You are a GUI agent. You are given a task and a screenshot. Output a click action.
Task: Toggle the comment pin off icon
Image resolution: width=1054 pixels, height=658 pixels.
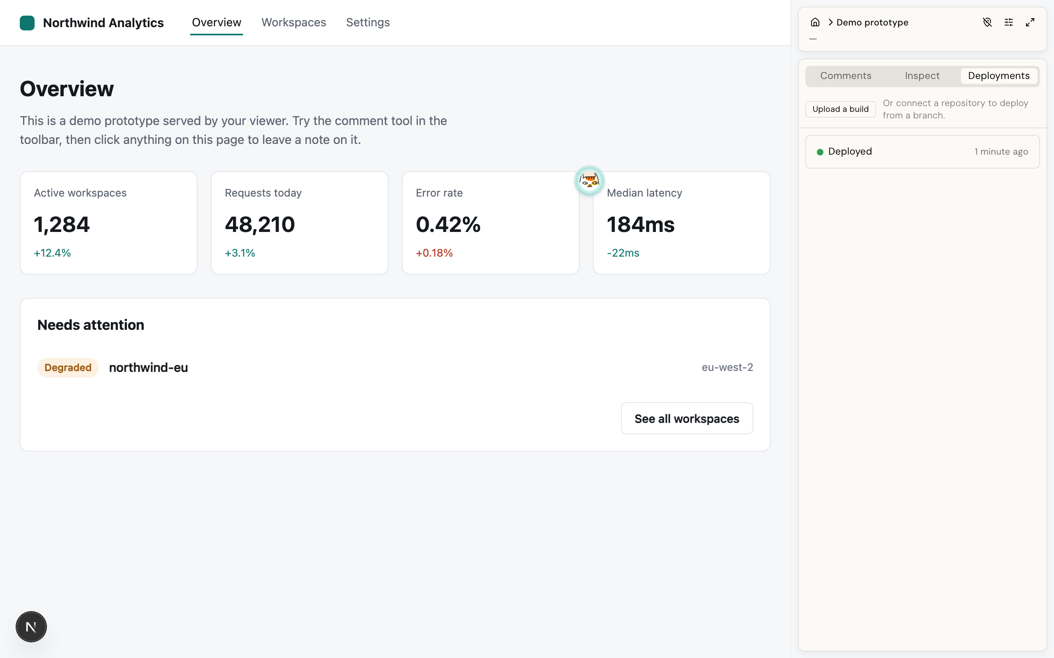[x=987, y=22]
